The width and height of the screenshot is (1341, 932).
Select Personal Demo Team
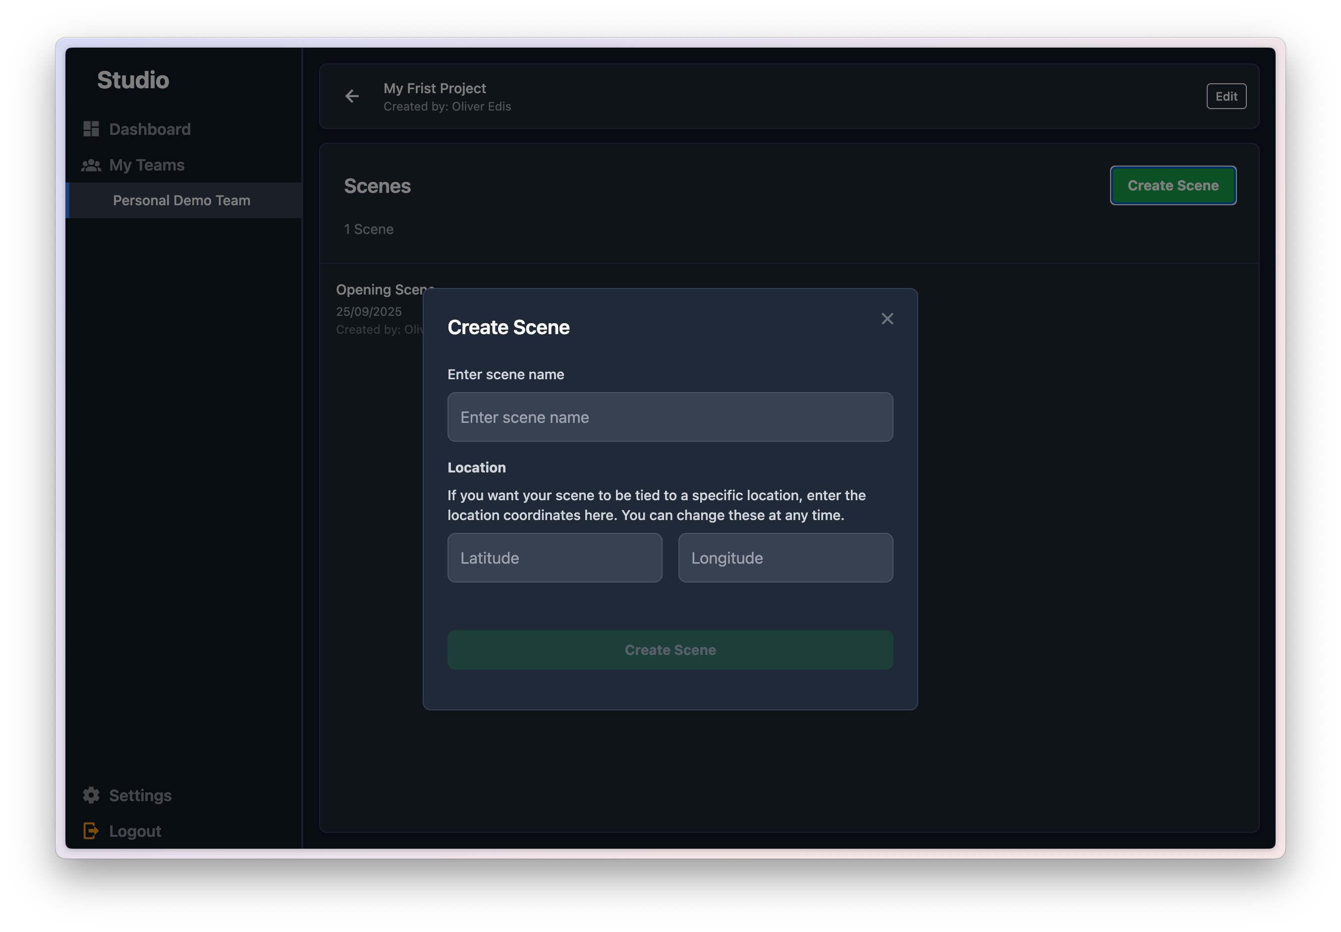181,200
